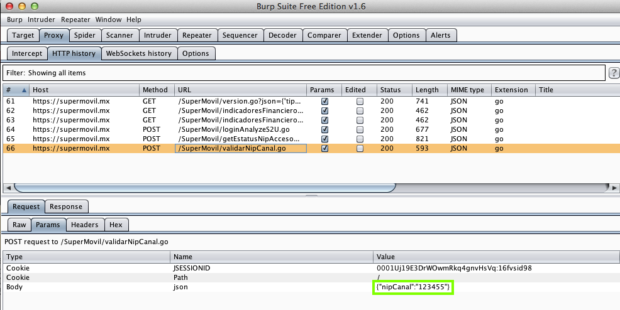Switch to the Headers view tab
The width and height of the screenshot is (620, 310).
[84, 225]
